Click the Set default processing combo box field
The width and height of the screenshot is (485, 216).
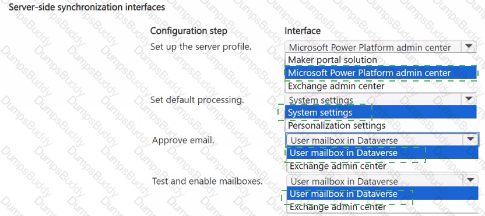(x=381, y=100)
